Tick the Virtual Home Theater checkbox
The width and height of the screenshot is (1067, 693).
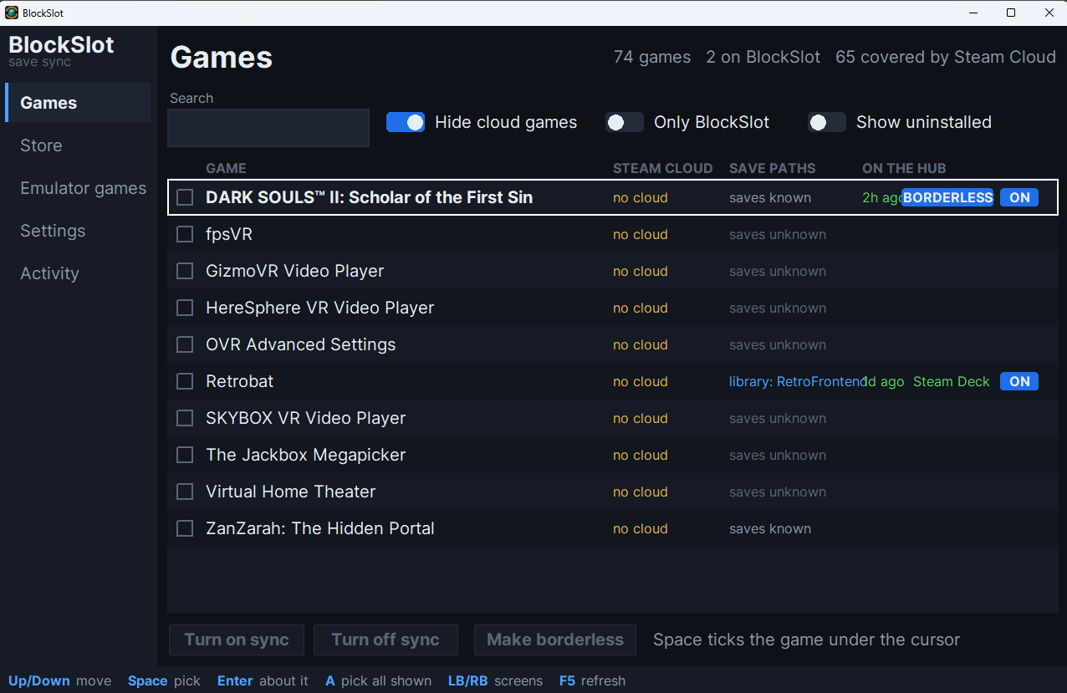(x=185, y=492)
